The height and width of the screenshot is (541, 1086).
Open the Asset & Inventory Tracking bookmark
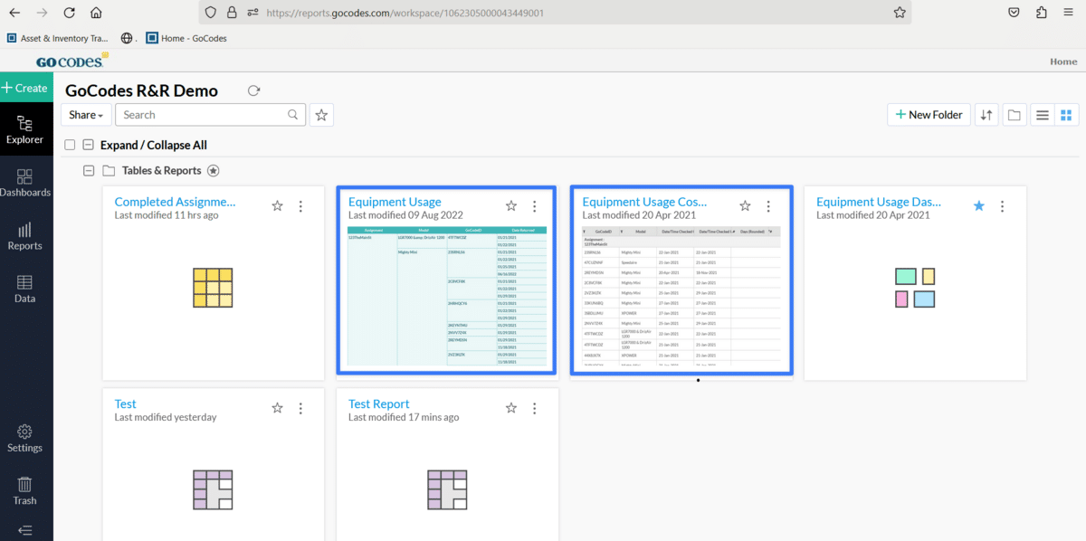[58, 38]
